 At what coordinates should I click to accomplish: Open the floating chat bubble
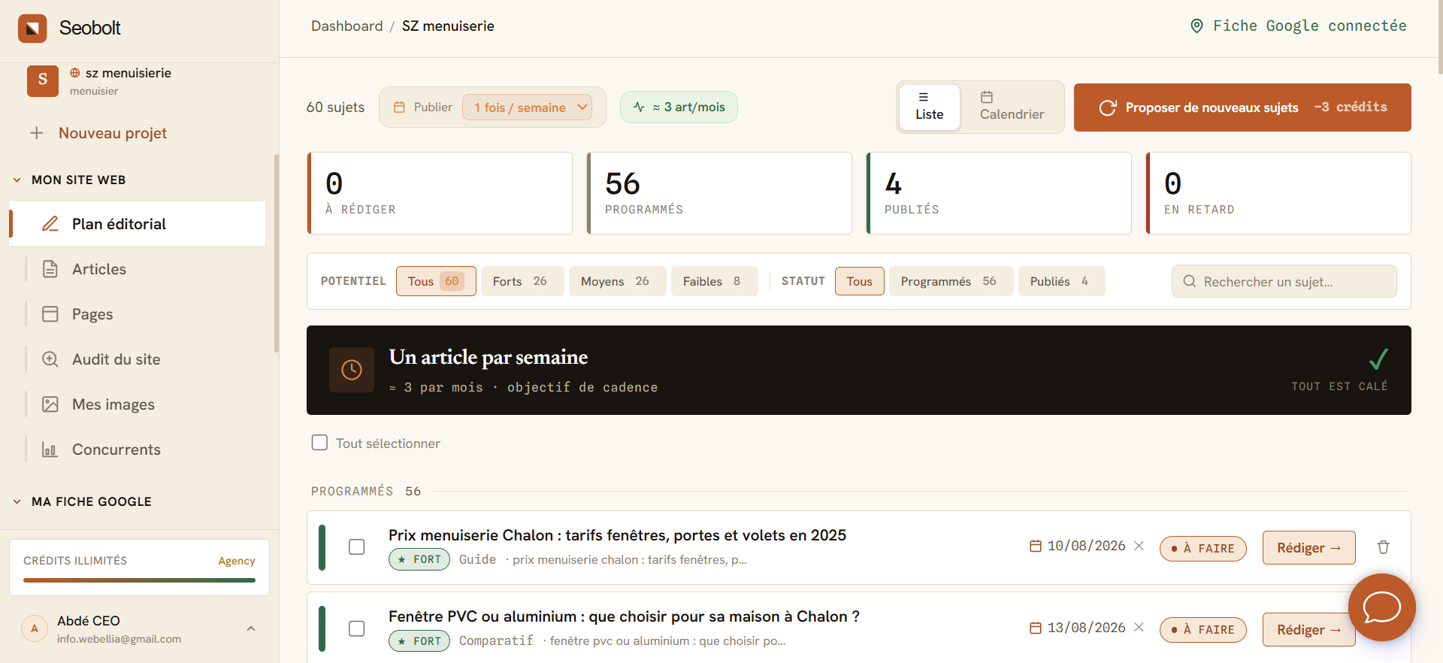click(x=1381, y=607)
